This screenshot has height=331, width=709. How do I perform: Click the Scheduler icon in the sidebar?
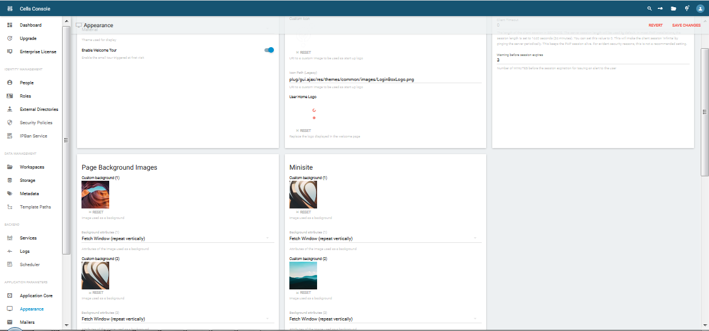click(10, 264)
